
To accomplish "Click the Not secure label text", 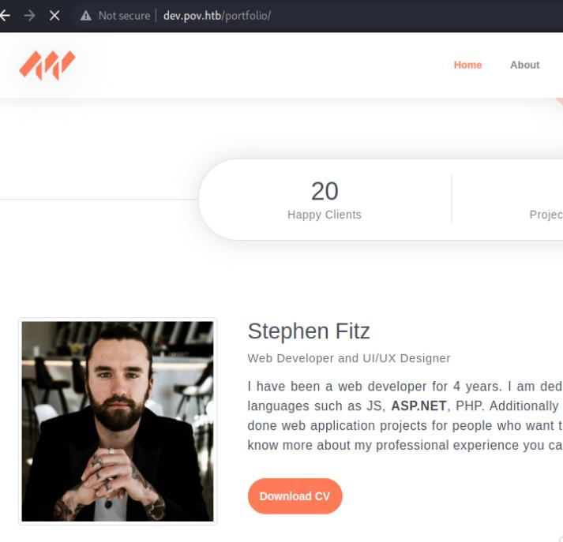I will tap(124, 16).
